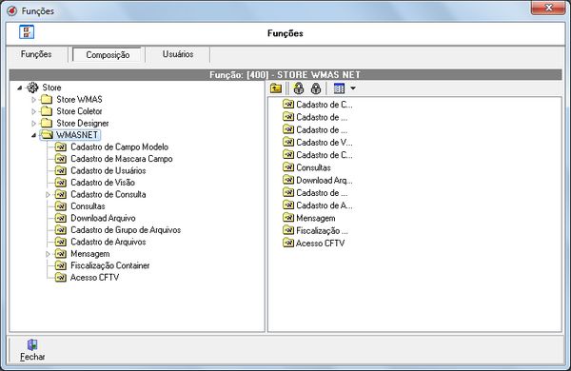Screen dimensions: 571x371
Task: Select Cadastro de Campo Modelo in tree
Action: point(120,147)
